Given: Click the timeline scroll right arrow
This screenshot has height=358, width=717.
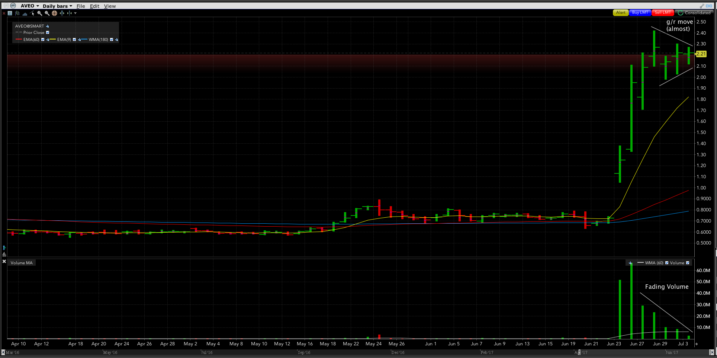Looking at the screenshot, I should point(712,352).
